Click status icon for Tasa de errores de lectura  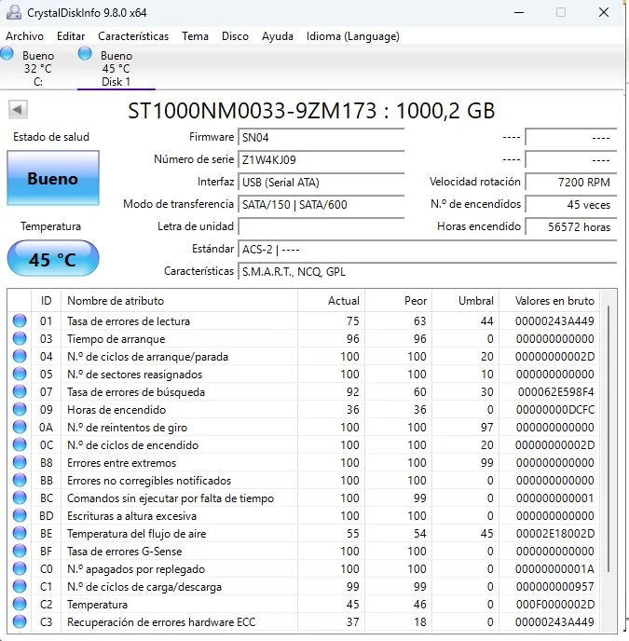tap(20, 320)
